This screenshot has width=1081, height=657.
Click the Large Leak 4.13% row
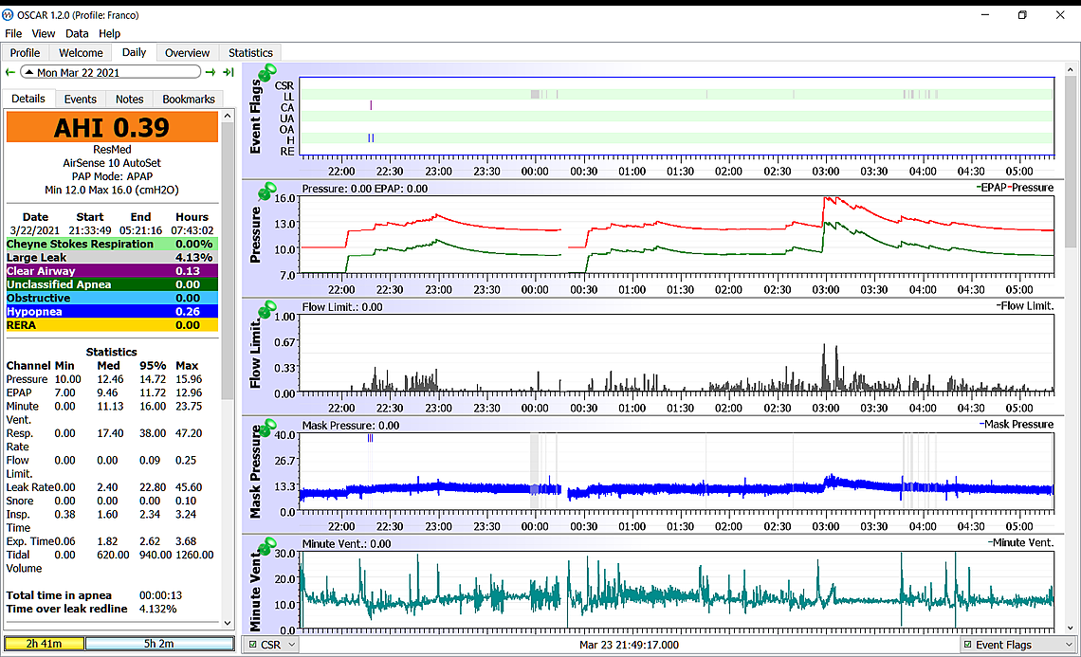click(x=112, y=257)
